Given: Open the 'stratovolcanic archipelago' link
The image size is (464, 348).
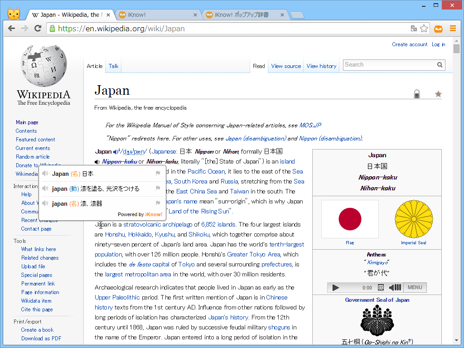Looking at the screenshot, I should [158, 224].
